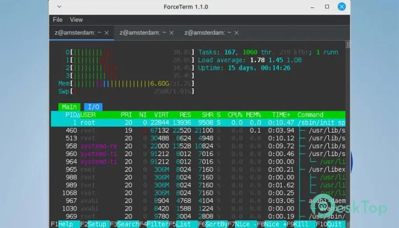Viewport: 399px width, 228px height.
Task: Select the process row with PID 965
Action: click(x=198, y=169)
